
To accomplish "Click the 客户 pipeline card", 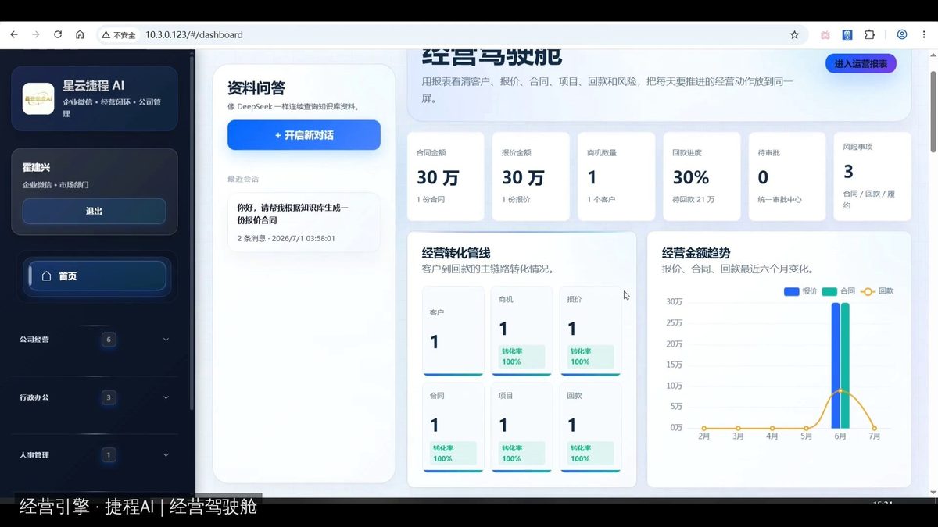I will click(x=453, y=331).
